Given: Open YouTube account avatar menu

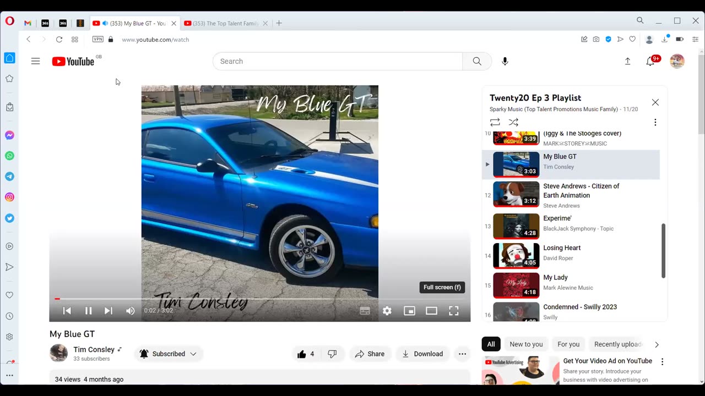Looking at the screenshot, I should [677, 61].
